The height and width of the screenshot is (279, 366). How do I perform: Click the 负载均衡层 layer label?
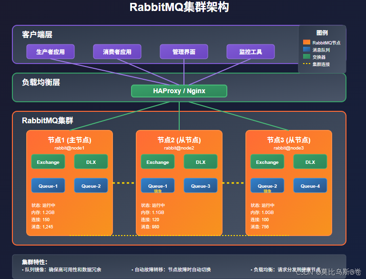(41, 82)
